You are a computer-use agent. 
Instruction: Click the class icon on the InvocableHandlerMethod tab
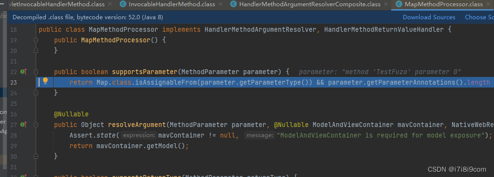pyautogui.click(x=123, y=4)
